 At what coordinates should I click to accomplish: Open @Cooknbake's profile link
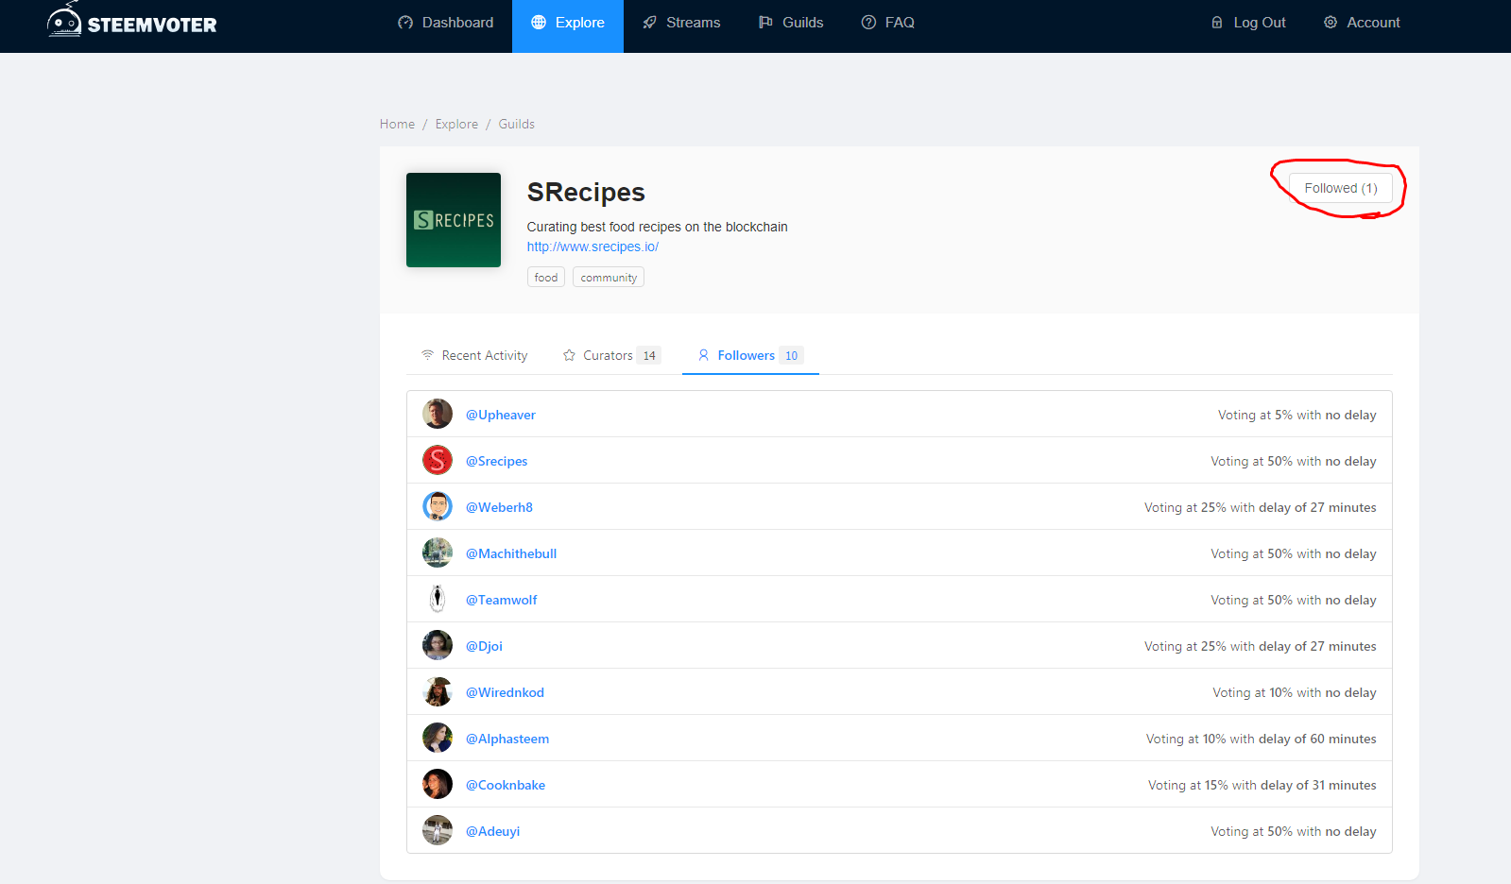coord(506,785)
